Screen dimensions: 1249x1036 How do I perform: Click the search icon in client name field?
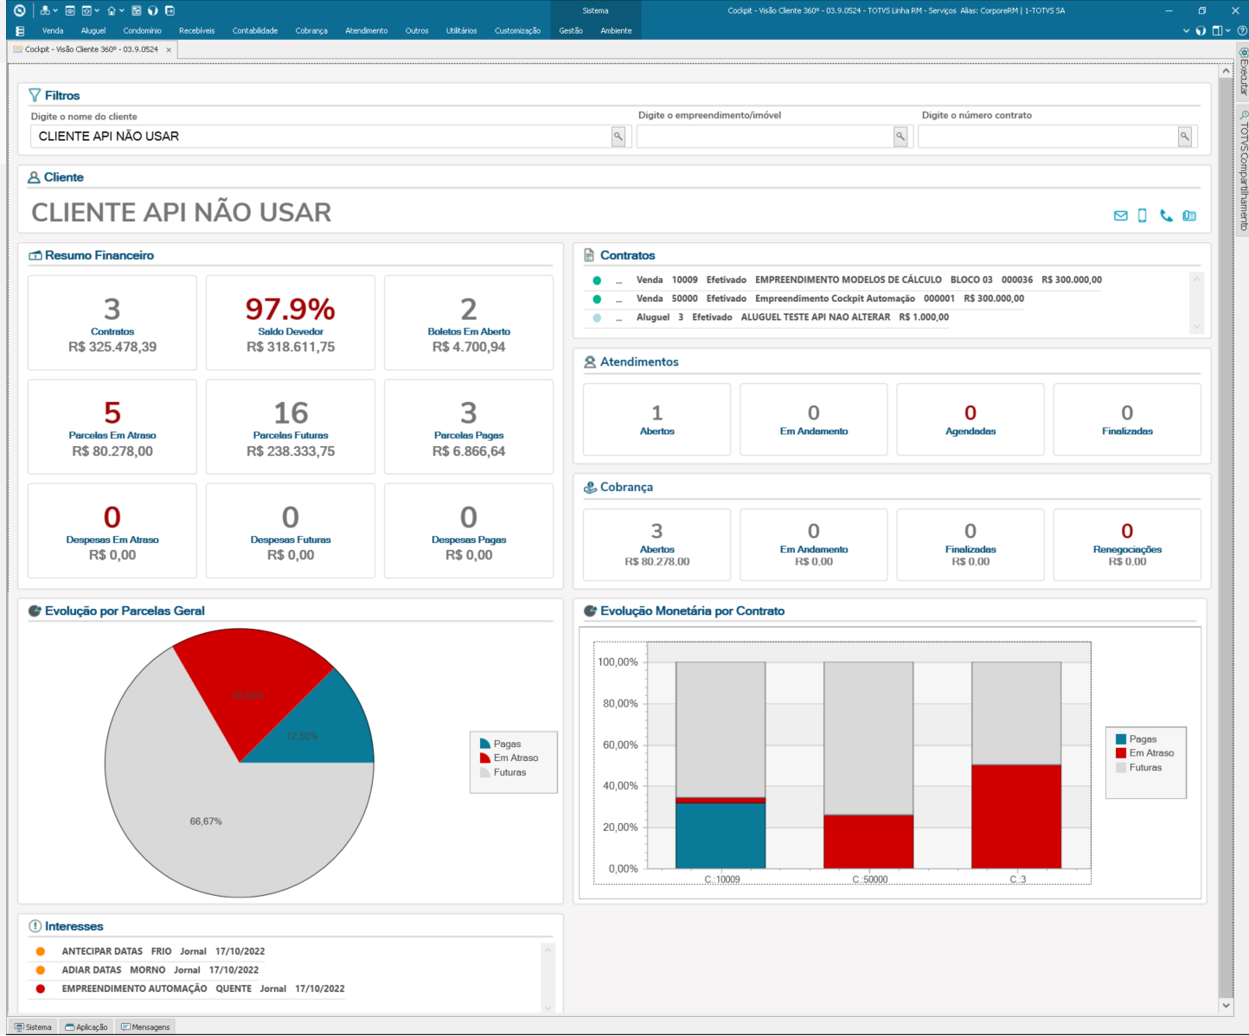618,136
